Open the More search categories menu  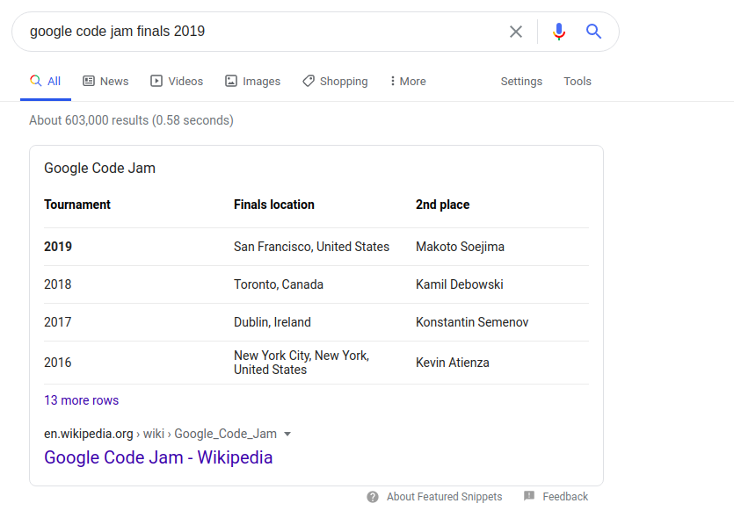click(x=408, y=81)
